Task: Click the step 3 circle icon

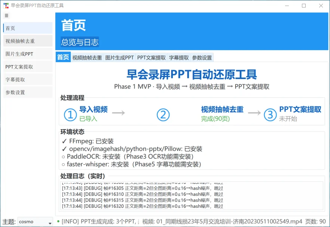Action: [x=270, y=115]
